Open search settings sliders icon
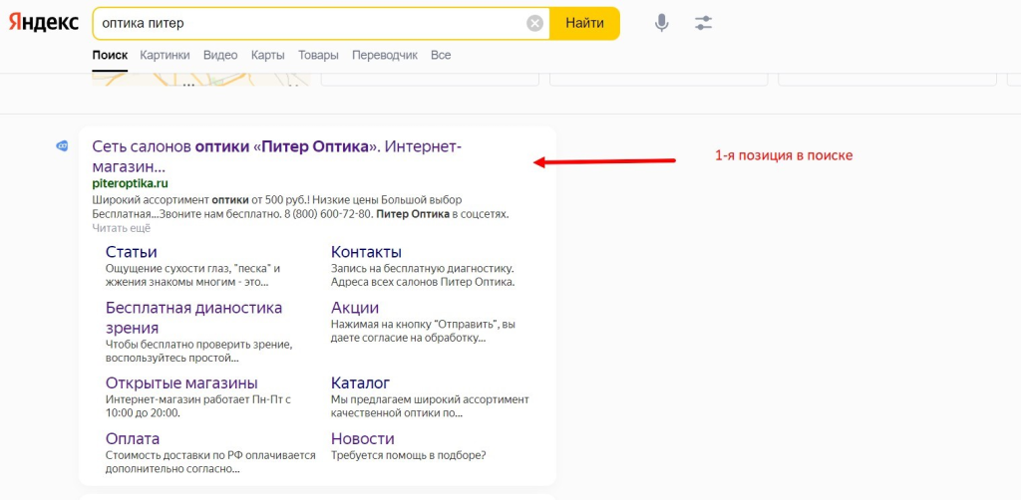This screenshot has width=1021, height=500. 703,24
